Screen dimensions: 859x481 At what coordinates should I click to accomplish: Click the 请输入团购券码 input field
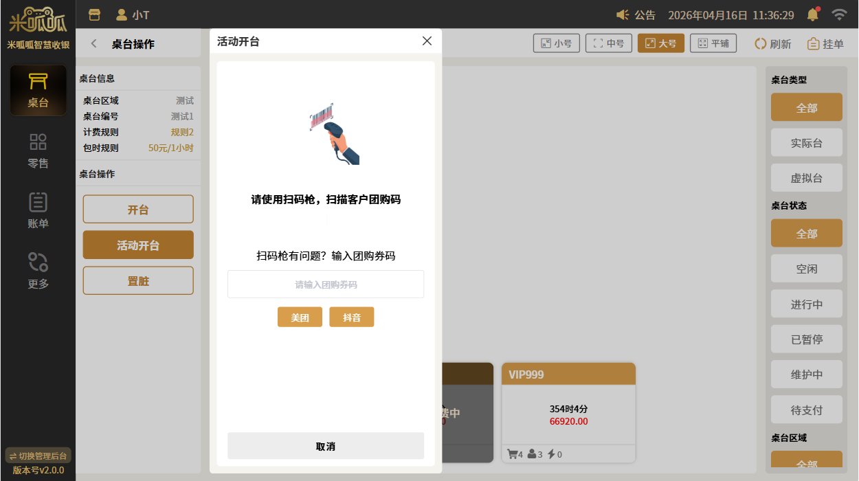click(326, 284)
